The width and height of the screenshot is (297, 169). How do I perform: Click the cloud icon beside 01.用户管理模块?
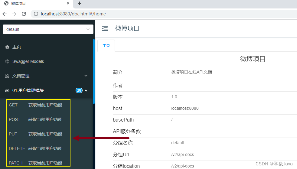point(7,90)
